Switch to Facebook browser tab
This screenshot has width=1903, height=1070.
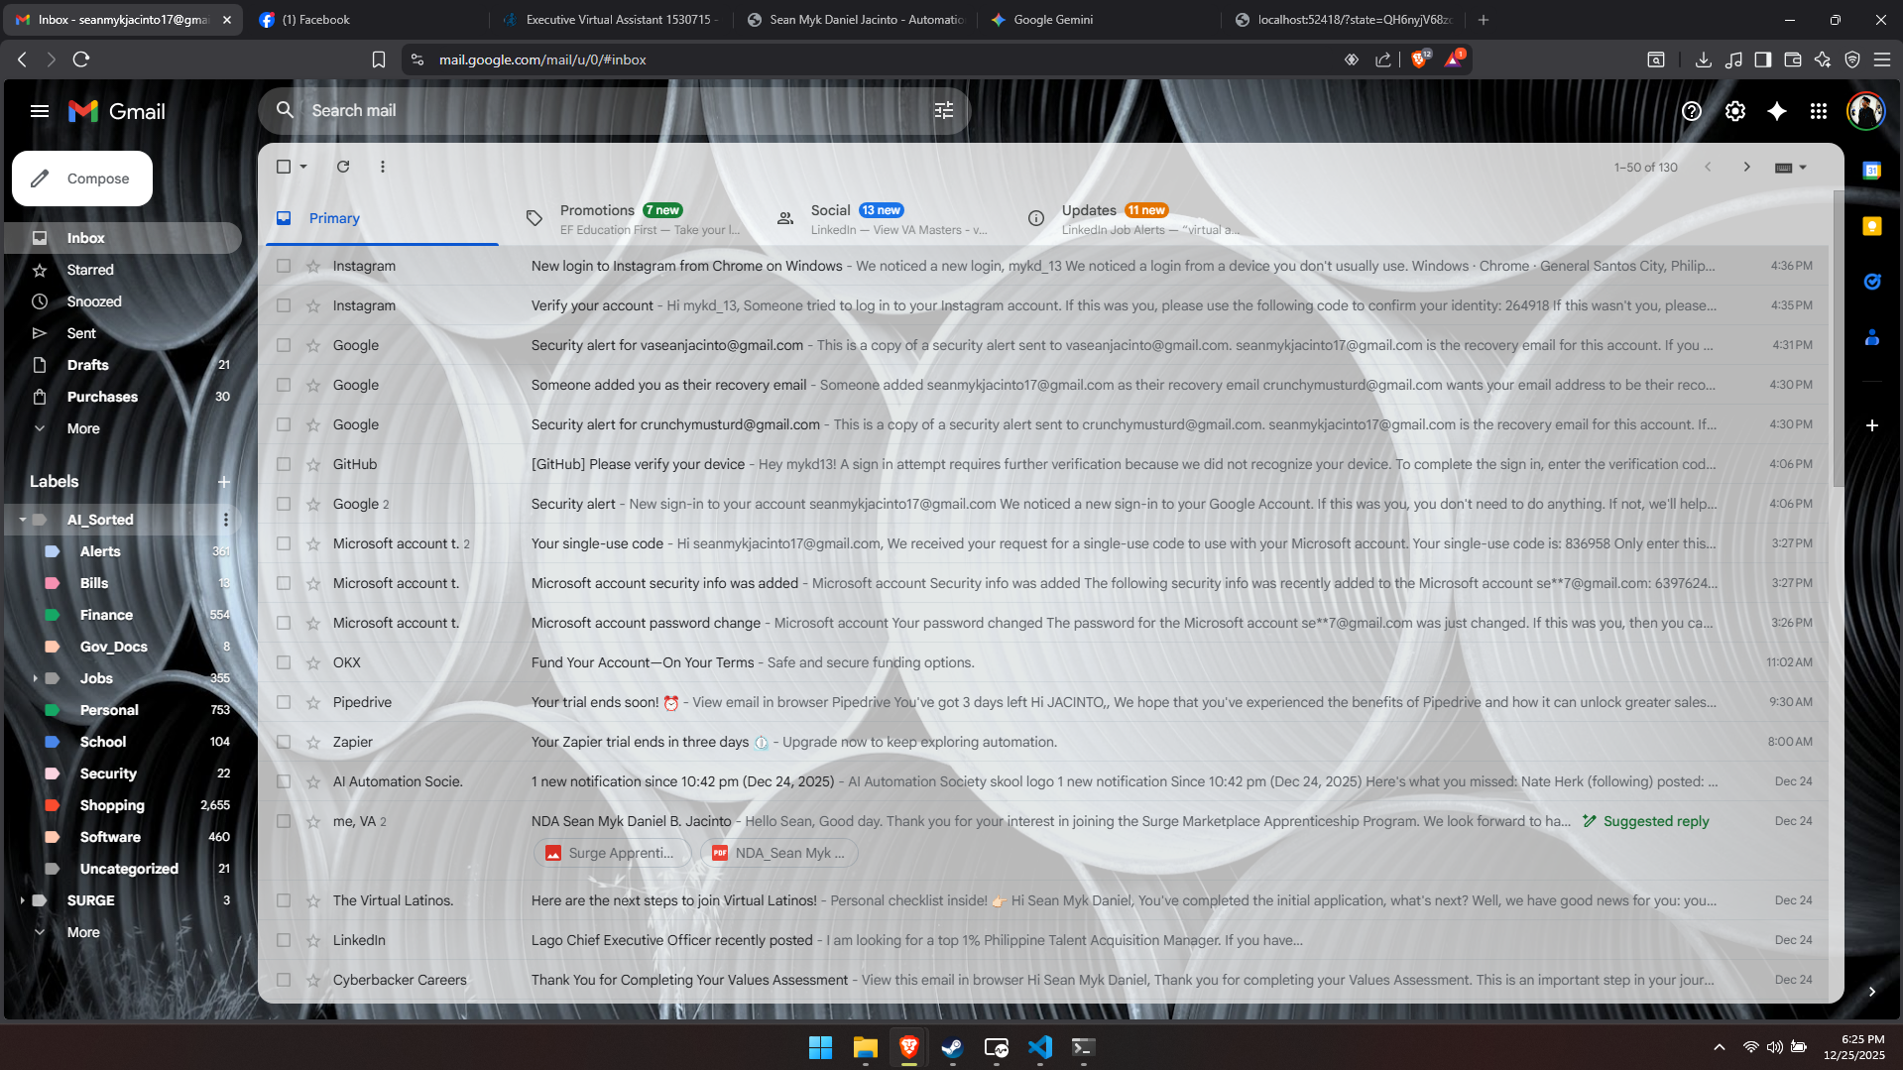point(367,20)
